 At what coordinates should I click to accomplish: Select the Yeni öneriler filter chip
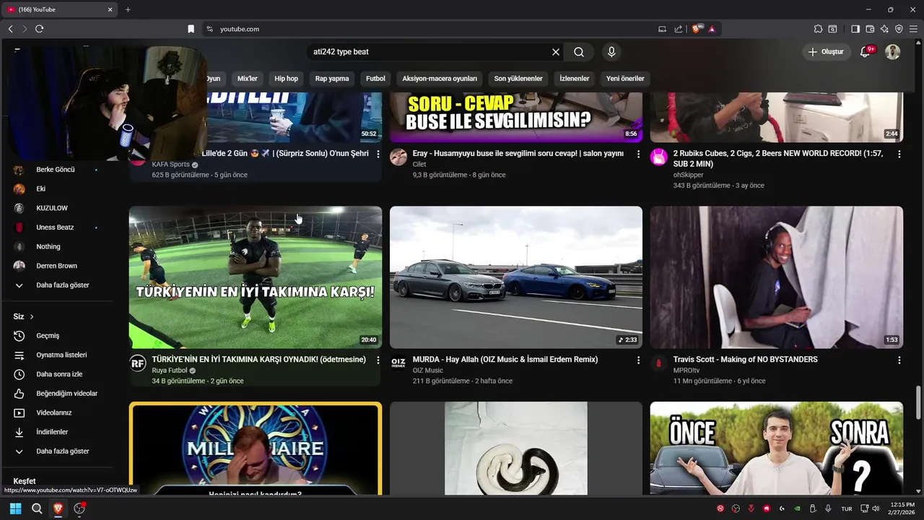pyautogui.click(x=625, y=79)
